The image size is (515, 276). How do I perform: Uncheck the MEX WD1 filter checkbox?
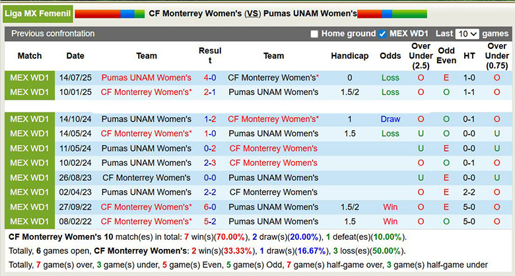pyautogui.click(x=382, y=34)
